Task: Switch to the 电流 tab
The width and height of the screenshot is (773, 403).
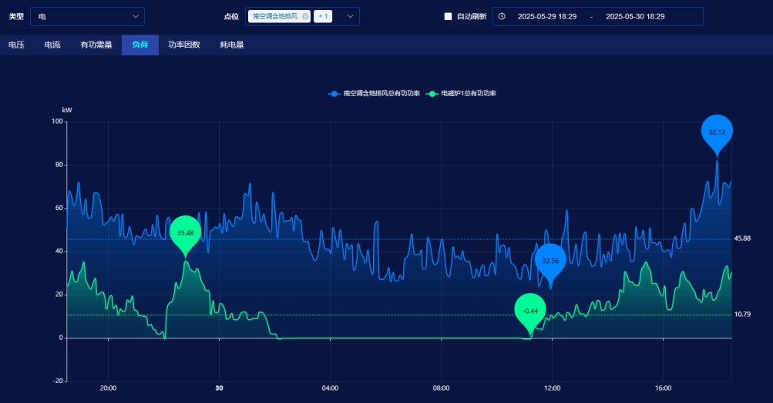Action: [x=52, y=45]
